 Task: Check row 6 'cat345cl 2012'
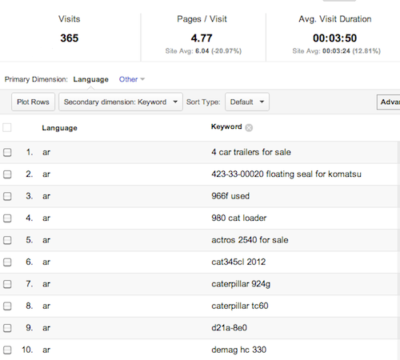7,262
